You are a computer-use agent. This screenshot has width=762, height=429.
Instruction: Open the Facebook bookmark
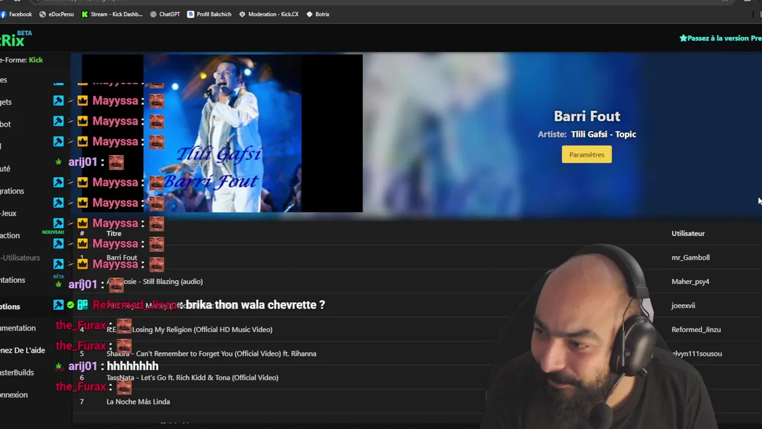pos(16,14)
